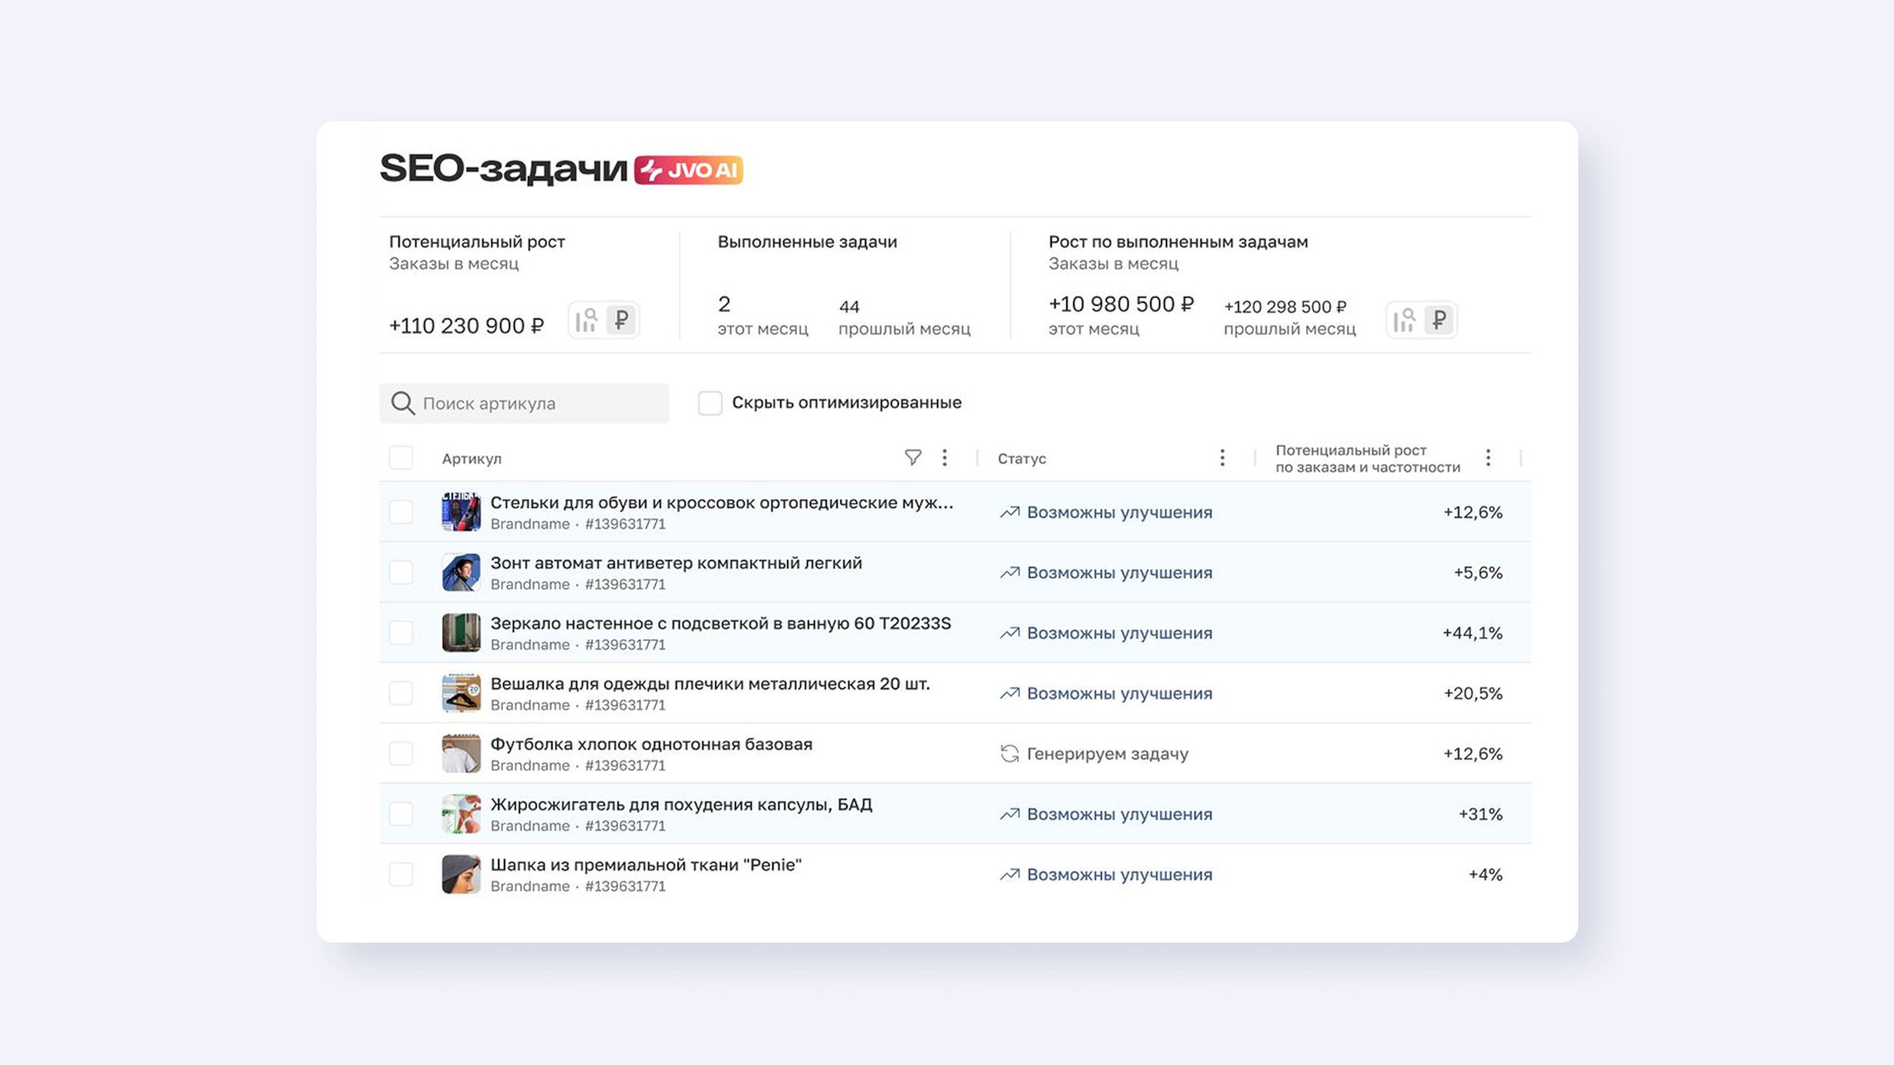
Task: Open the Футболка хлопок однотонная базовая product
Action: point(651,745)
